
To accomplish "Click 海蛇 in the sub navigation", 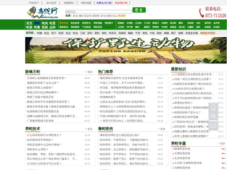I will click(104, 33).
